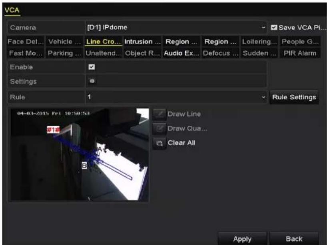
Task: Select the Audio Exception tab
Action: [181, 53]
